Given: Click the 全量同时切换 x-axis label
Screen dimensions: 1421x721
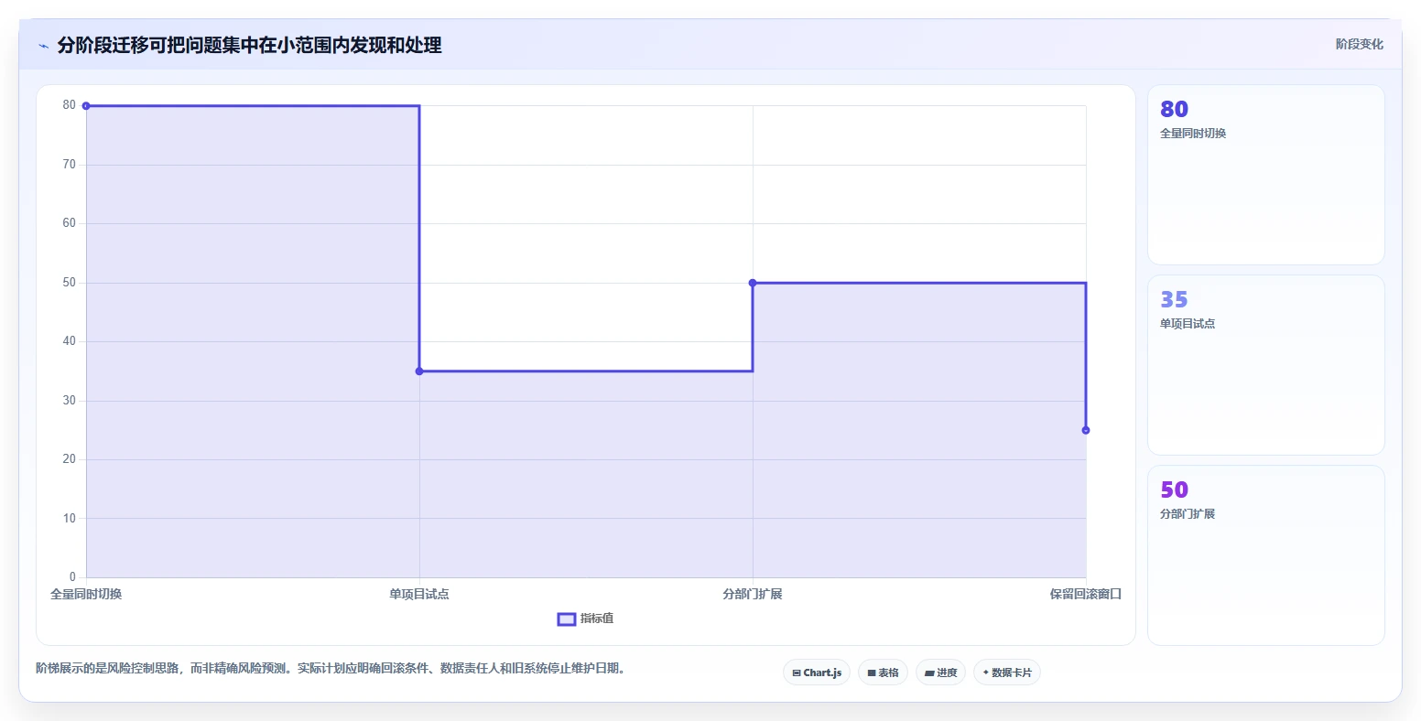Looking at the screenshot, I should 86,594.
